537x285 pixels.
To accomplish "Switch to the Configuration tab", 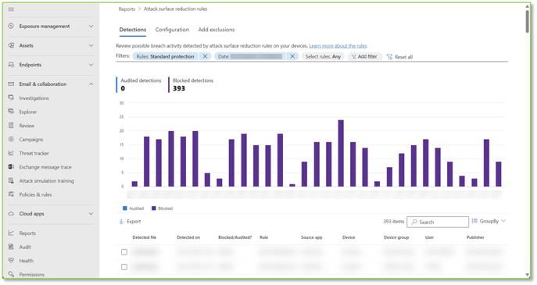I will click(x=172, y=30).
